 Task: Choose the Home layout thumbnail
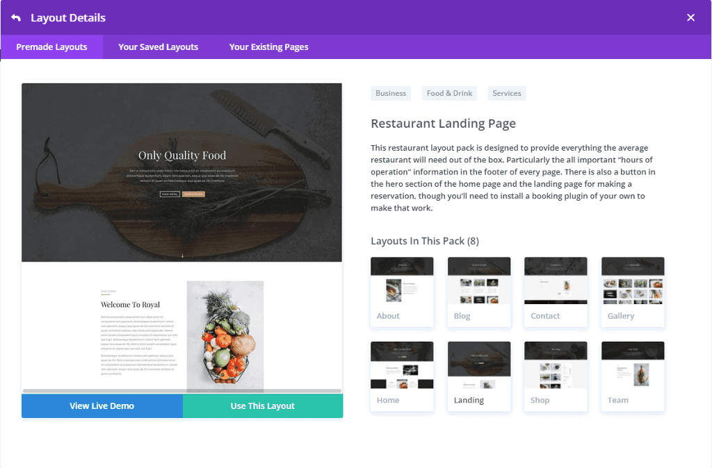[402, 376]
